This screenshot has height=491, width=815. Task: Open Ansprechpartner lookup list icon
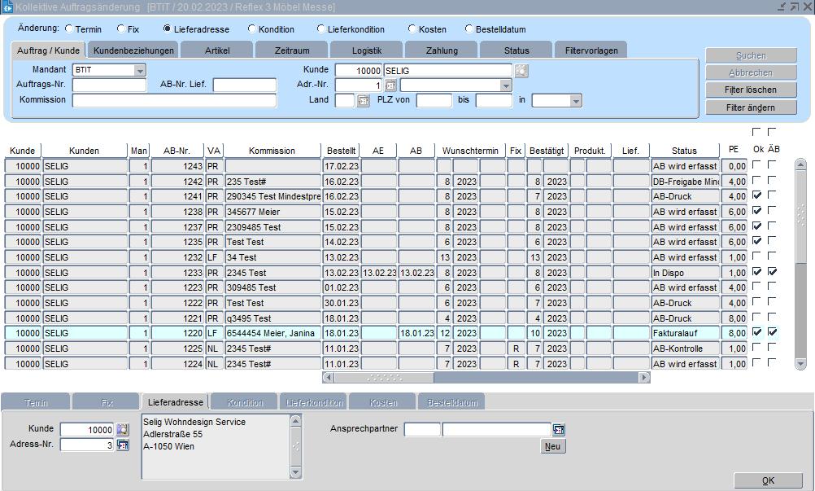tap(559, 430)
